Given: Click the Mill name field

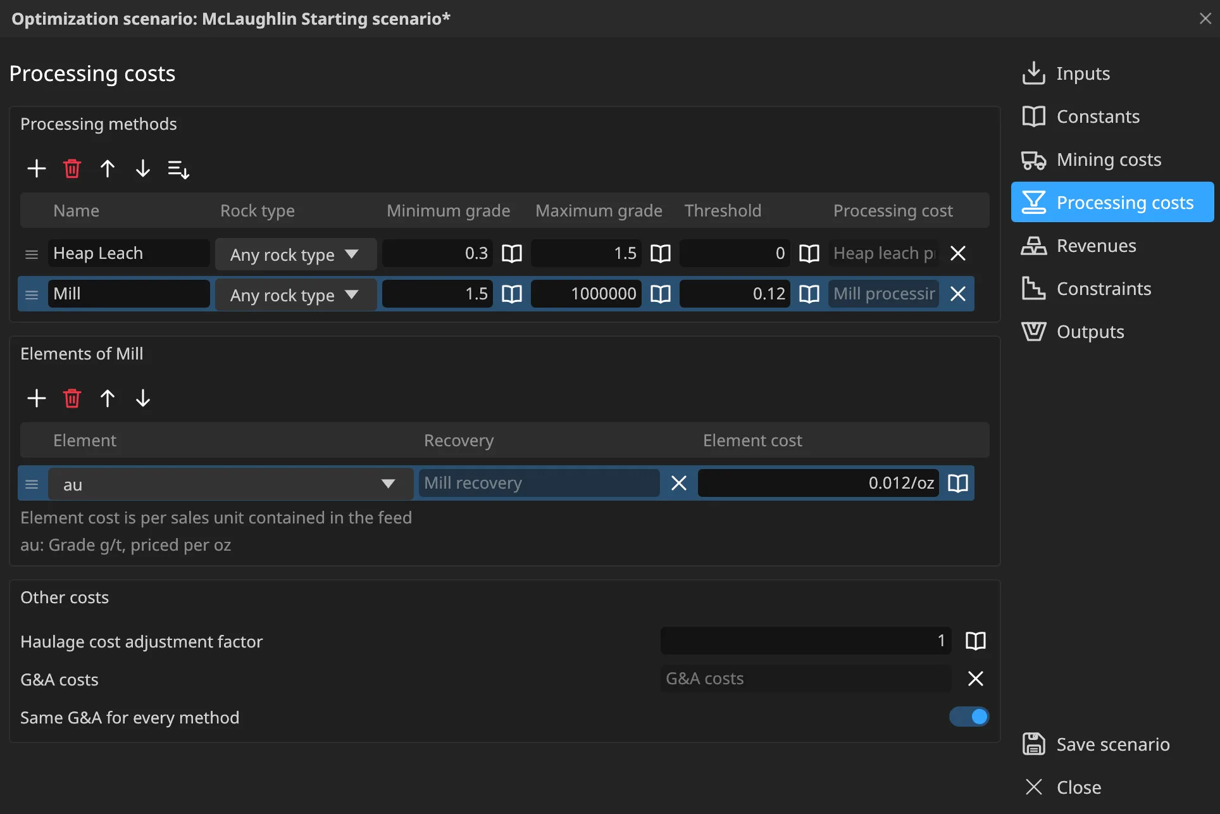Looking at the screenshot, I should point(129,294).
